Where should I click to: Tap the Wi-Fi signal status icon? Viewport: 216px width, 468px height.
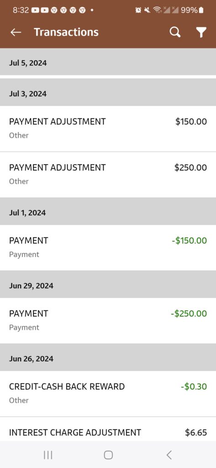(x=157, y=10)
